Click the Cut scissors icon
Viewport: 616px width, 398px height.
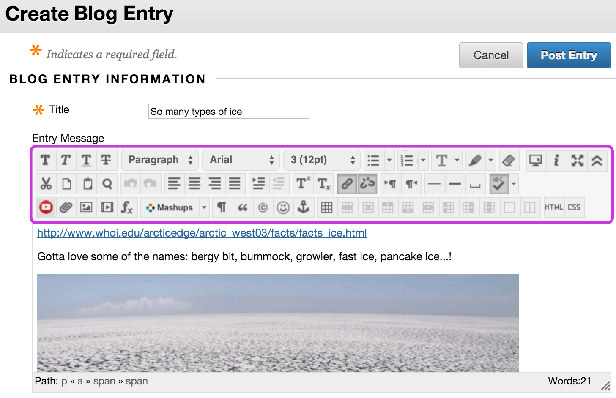pyautogui.click(x=46, y=184)
